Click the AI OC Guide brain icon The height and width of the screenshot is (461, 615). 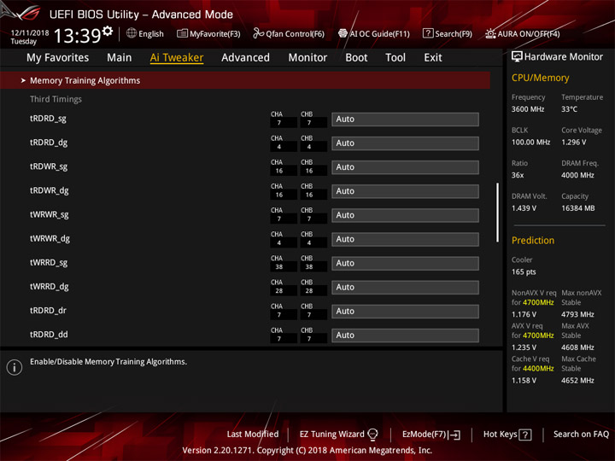[343, 33]
